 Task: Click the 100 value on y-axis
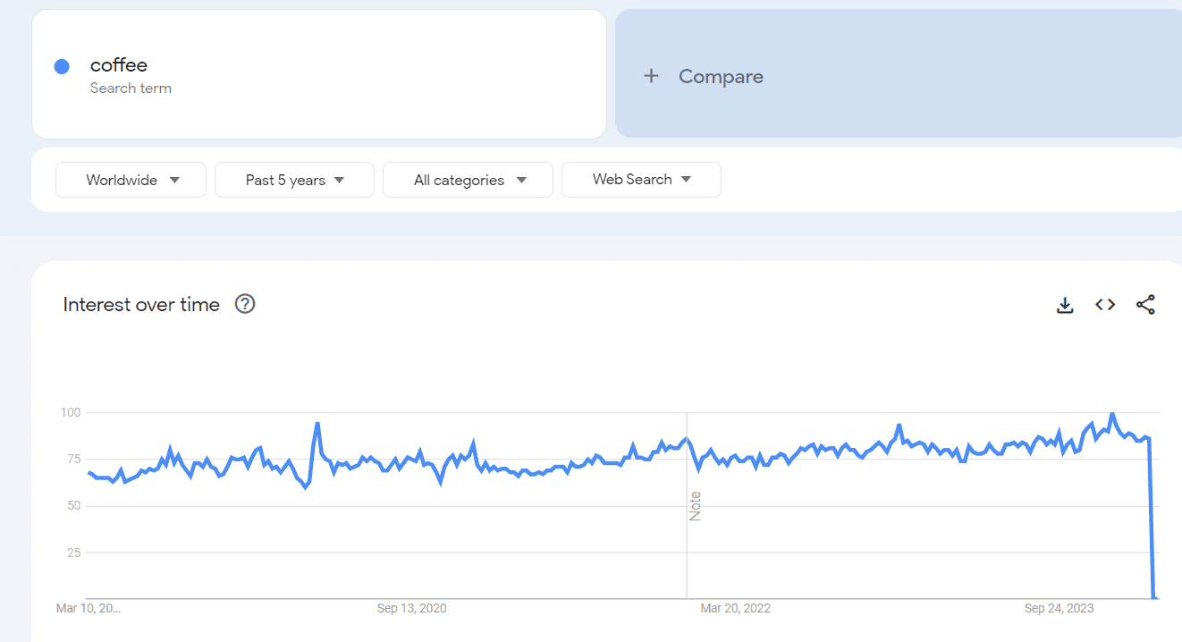click(71, 412)
